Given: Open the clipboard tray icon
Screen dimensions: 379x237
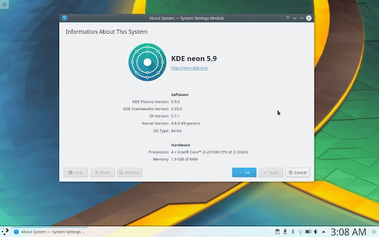Looking at the screenshot, I should coord(277,232).
